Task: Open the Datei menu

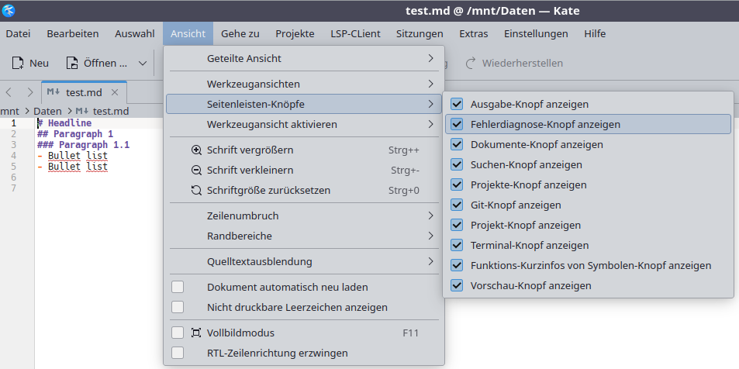Action: [18, 34]
